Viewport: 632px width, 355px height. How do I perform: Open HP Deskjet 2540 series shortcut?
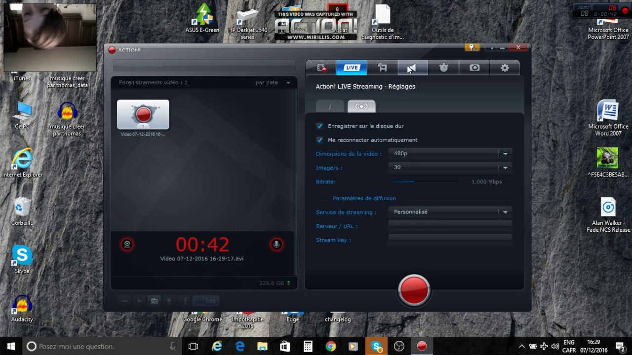[x=247, y=24]
